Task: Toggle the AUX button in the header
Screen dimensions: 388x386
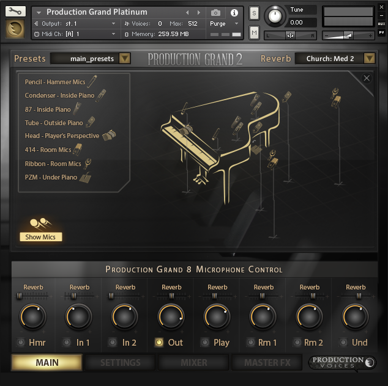Action: click(381, 24)
